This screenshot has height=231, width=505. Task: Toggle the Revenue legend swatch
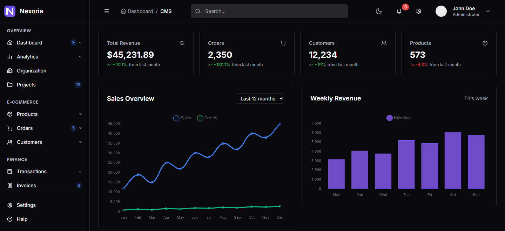click(x=389, y=118)
